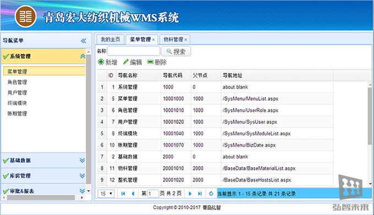Close the 菜单管理 tab
This screenshot has height=215, width=374.
[x=153, y=40]
